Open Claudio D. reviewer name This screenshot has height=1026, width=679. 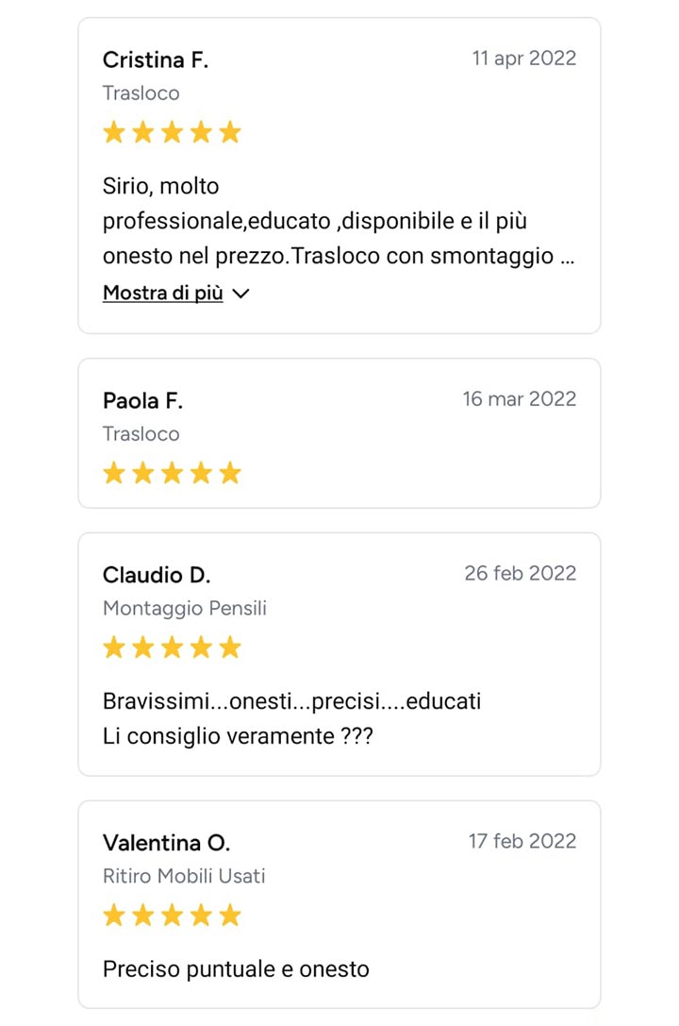[x=157, y=575]
